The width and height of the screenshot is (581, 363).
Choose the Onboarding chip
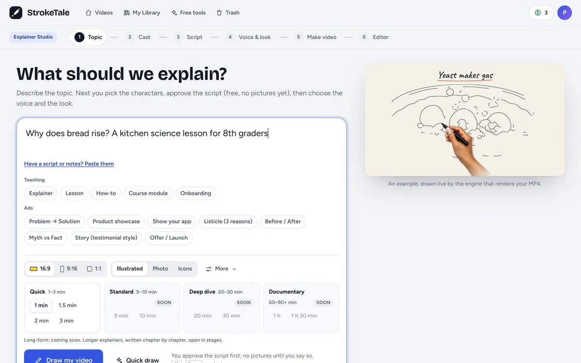196,193
